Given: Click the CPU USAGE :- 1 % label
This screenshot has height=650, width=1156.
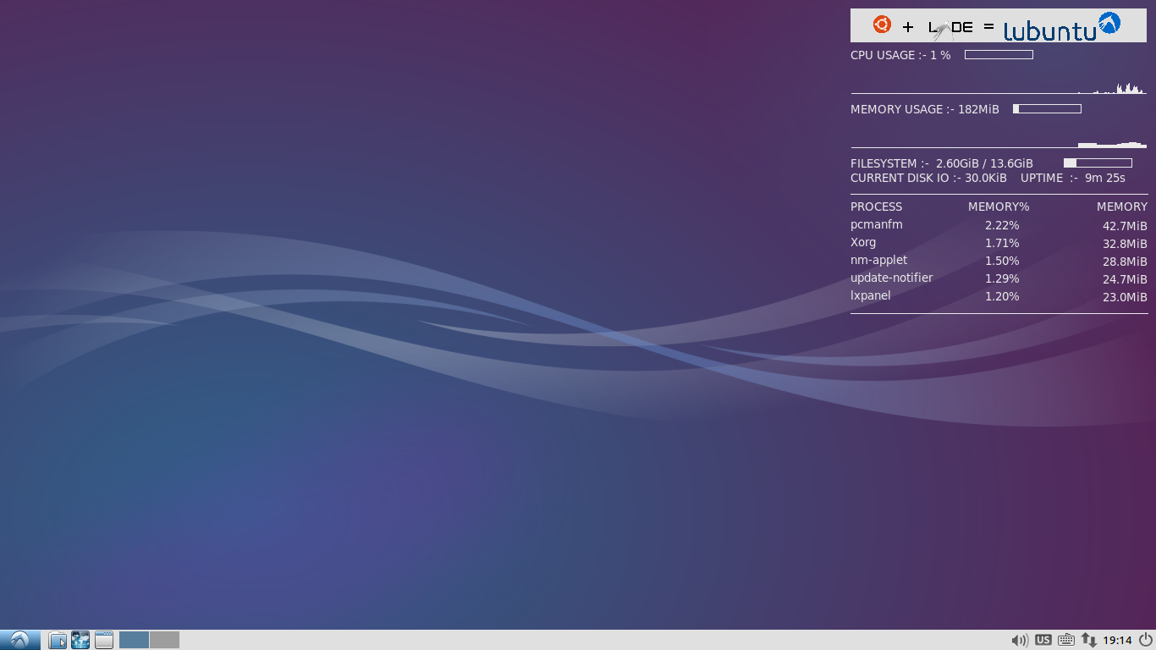Looking at the screenshot, I should tap(900, 55).
